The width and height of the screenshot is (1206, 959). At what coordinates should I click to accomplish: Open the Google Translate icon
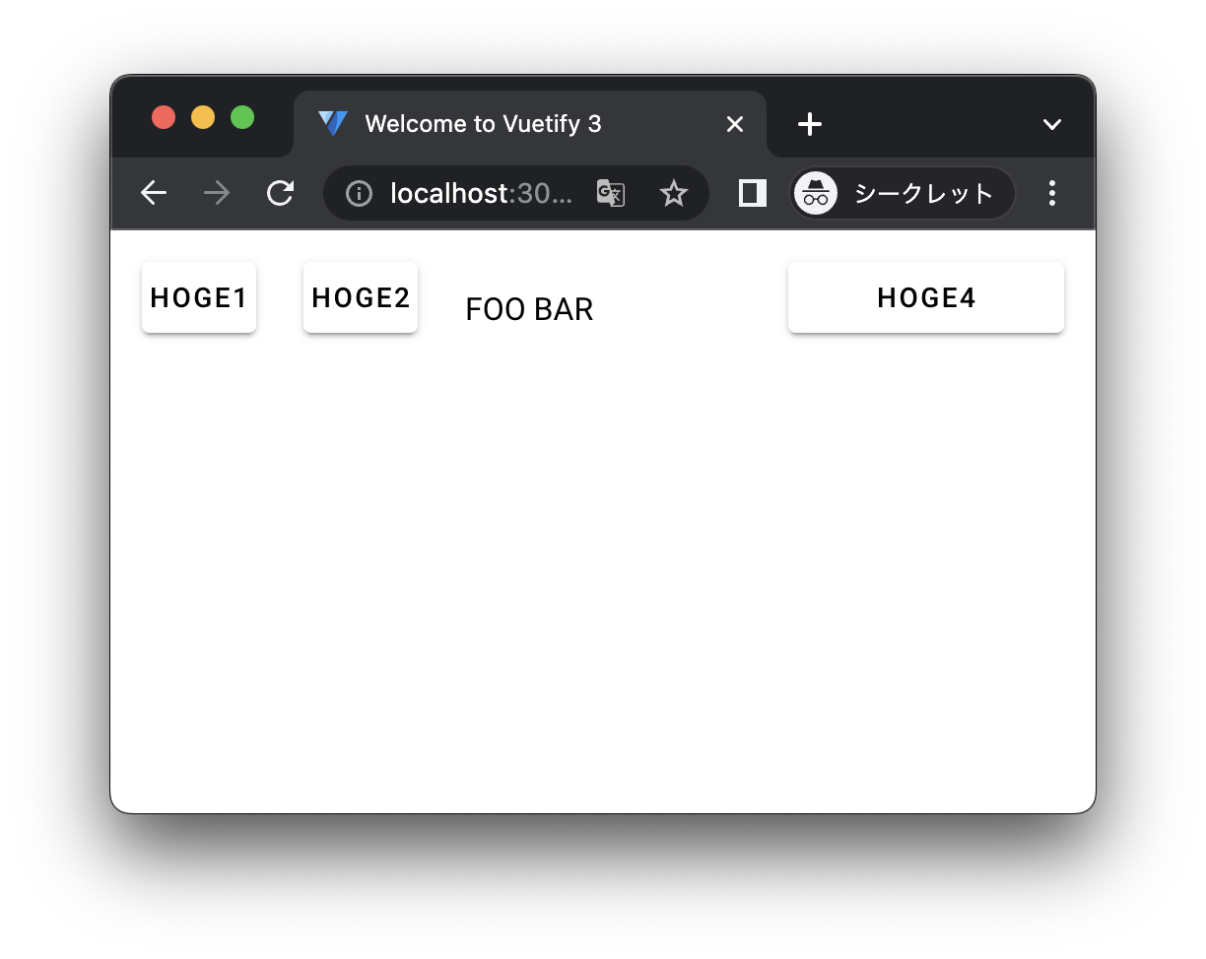click(611, 193)
